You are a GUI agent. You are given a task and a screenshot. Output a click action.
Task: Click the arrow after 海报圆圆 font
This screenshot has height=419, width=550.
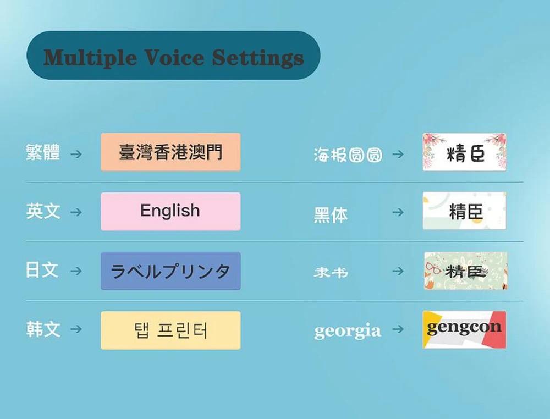398,154
